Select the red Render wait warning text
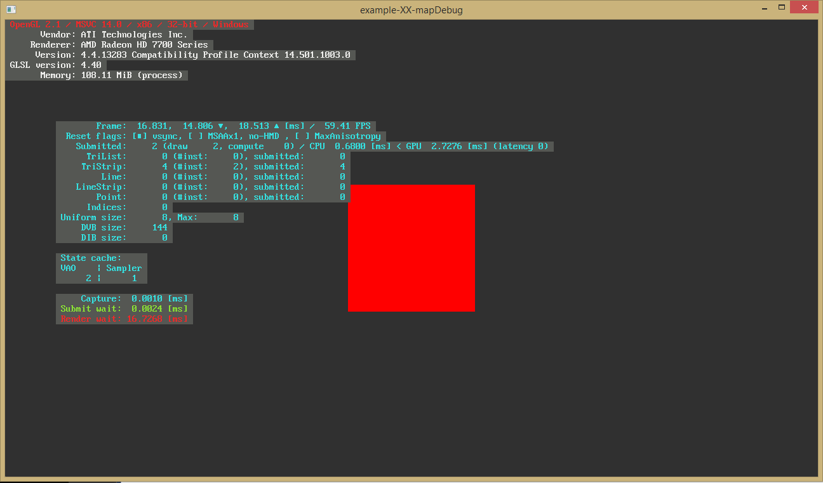This screenshot has height=483, width=823. point(124,319)
